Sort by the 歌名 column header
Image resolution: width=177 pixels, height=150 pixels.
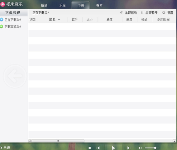[52, 20]
